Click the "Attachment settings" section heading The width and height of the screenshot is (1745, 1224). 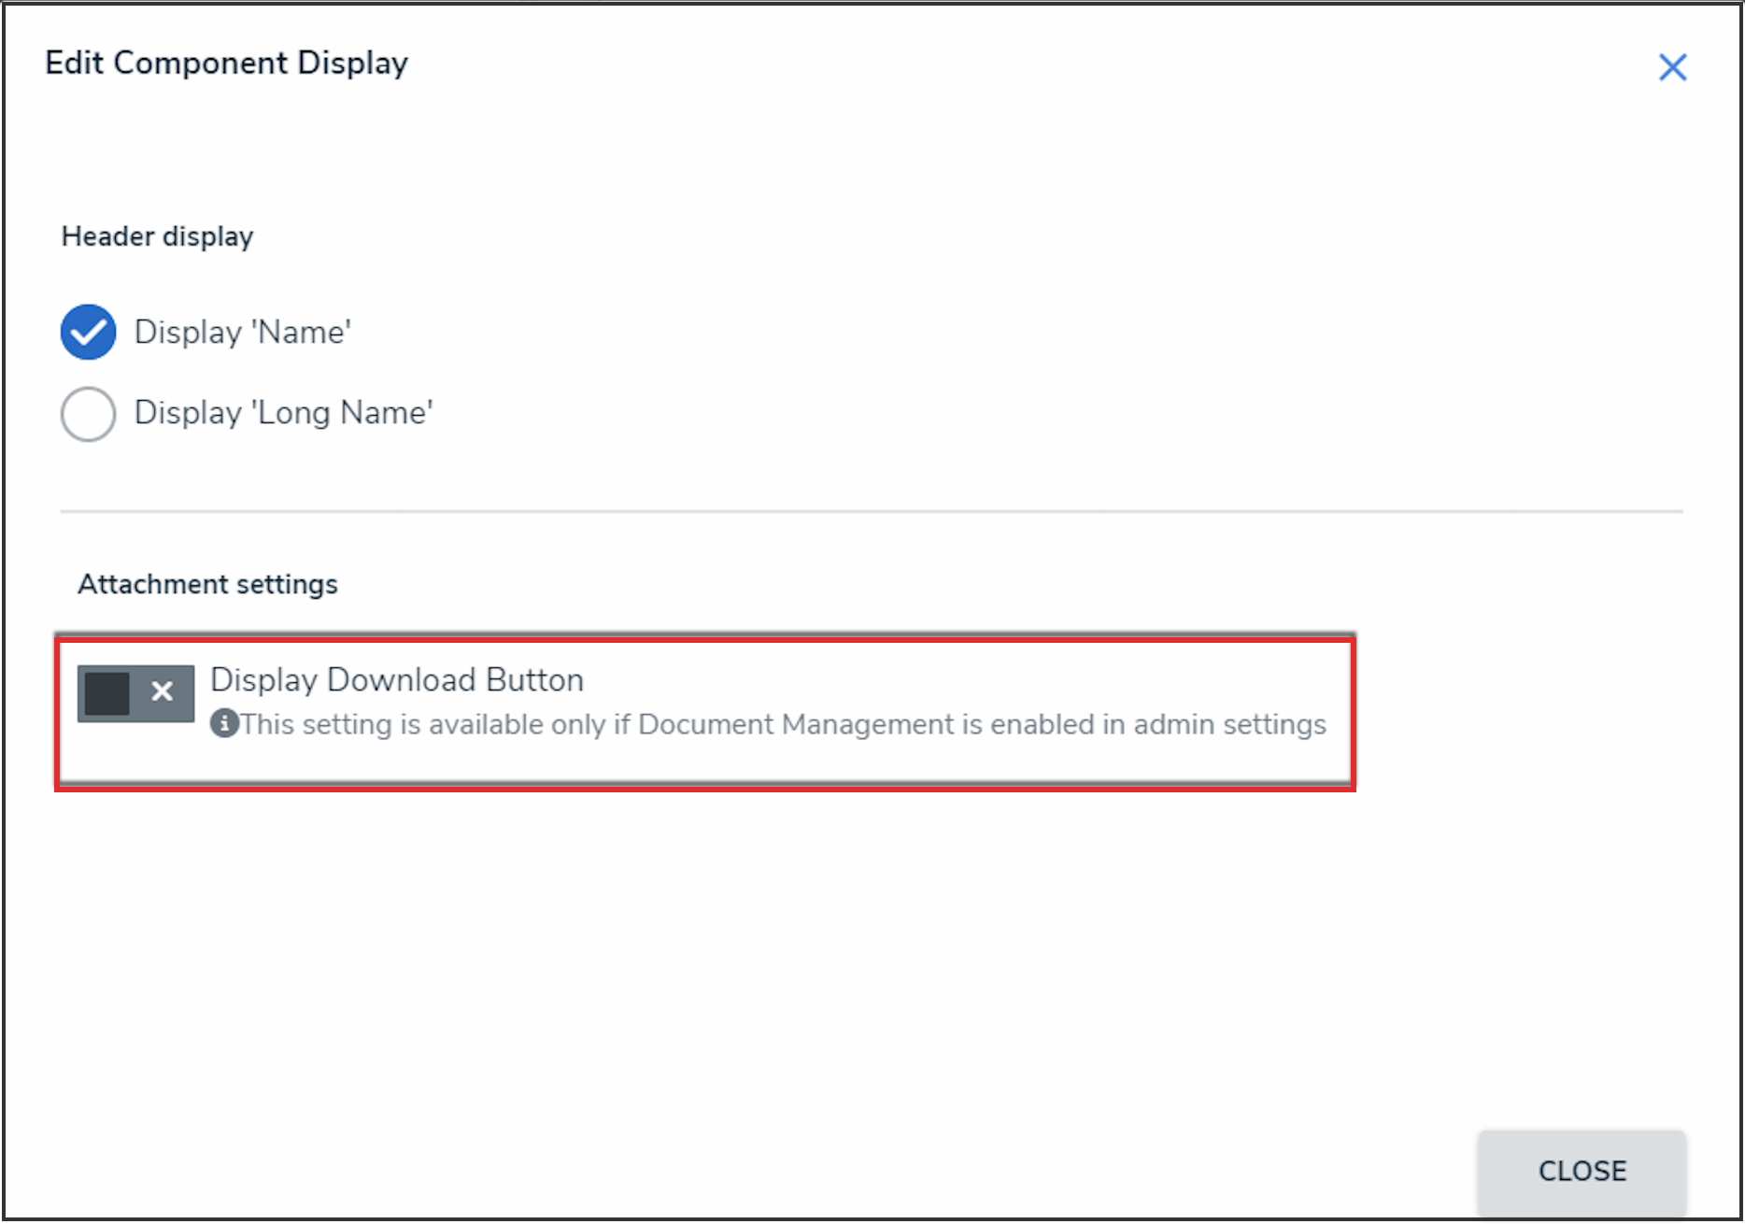[207, 584]
